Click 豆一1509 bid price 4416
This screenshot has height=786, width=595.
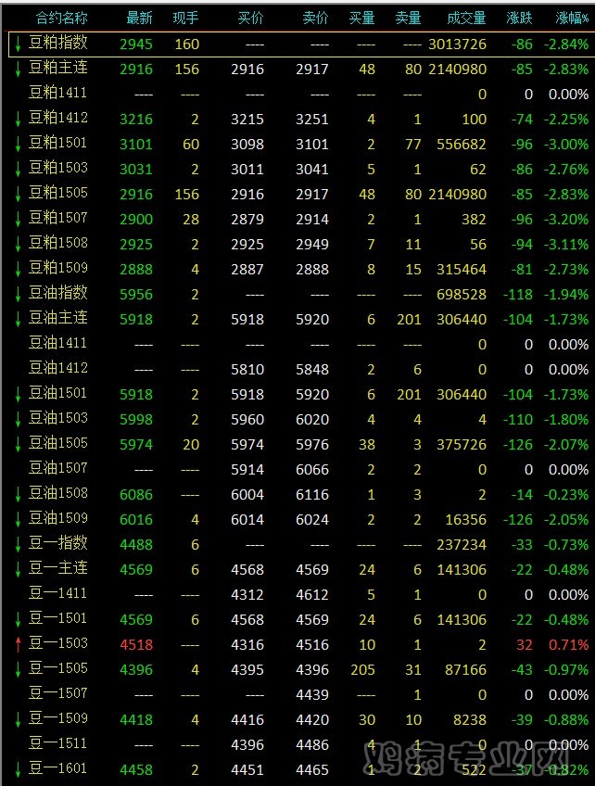coord(247,720)
